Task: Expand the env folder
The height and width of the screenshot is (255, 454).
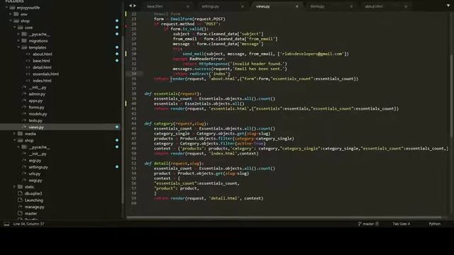Action: click(x=11, y=14)
